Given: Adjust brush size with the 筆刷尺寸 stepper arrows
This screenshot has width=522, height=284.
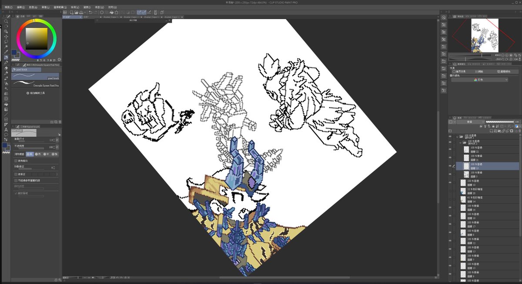Looking at the screenshot, I should click(x=54, y=140).
